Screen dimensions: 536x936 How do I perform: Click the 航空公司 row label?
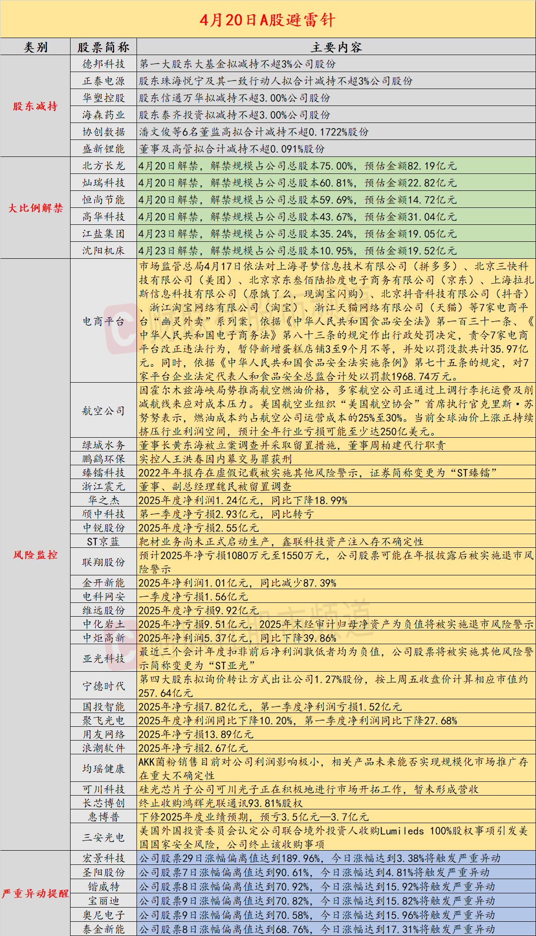pos(104,411)
